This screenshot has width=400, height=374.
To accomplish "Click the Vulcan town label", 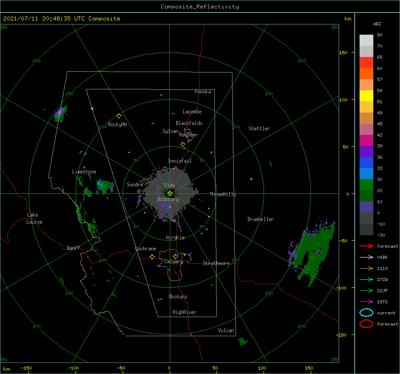I will [226, 330].
